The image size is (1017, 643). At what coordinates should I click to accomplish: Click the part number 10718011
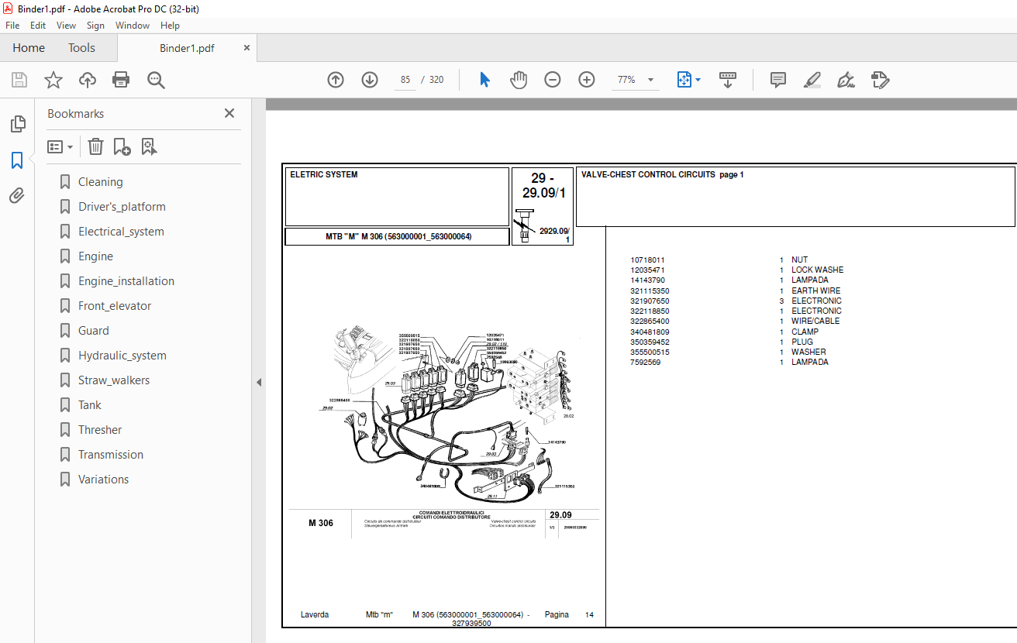click(x=648, y=260)
